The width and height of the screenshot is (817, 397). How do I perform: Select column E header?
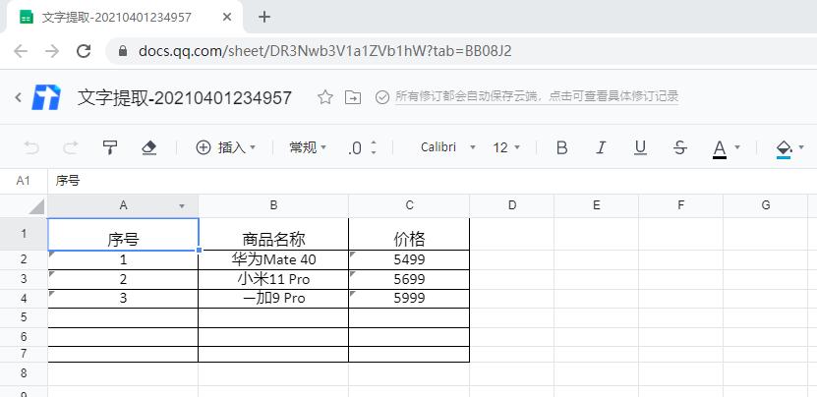pyautogui.click(x=596, y=205)
